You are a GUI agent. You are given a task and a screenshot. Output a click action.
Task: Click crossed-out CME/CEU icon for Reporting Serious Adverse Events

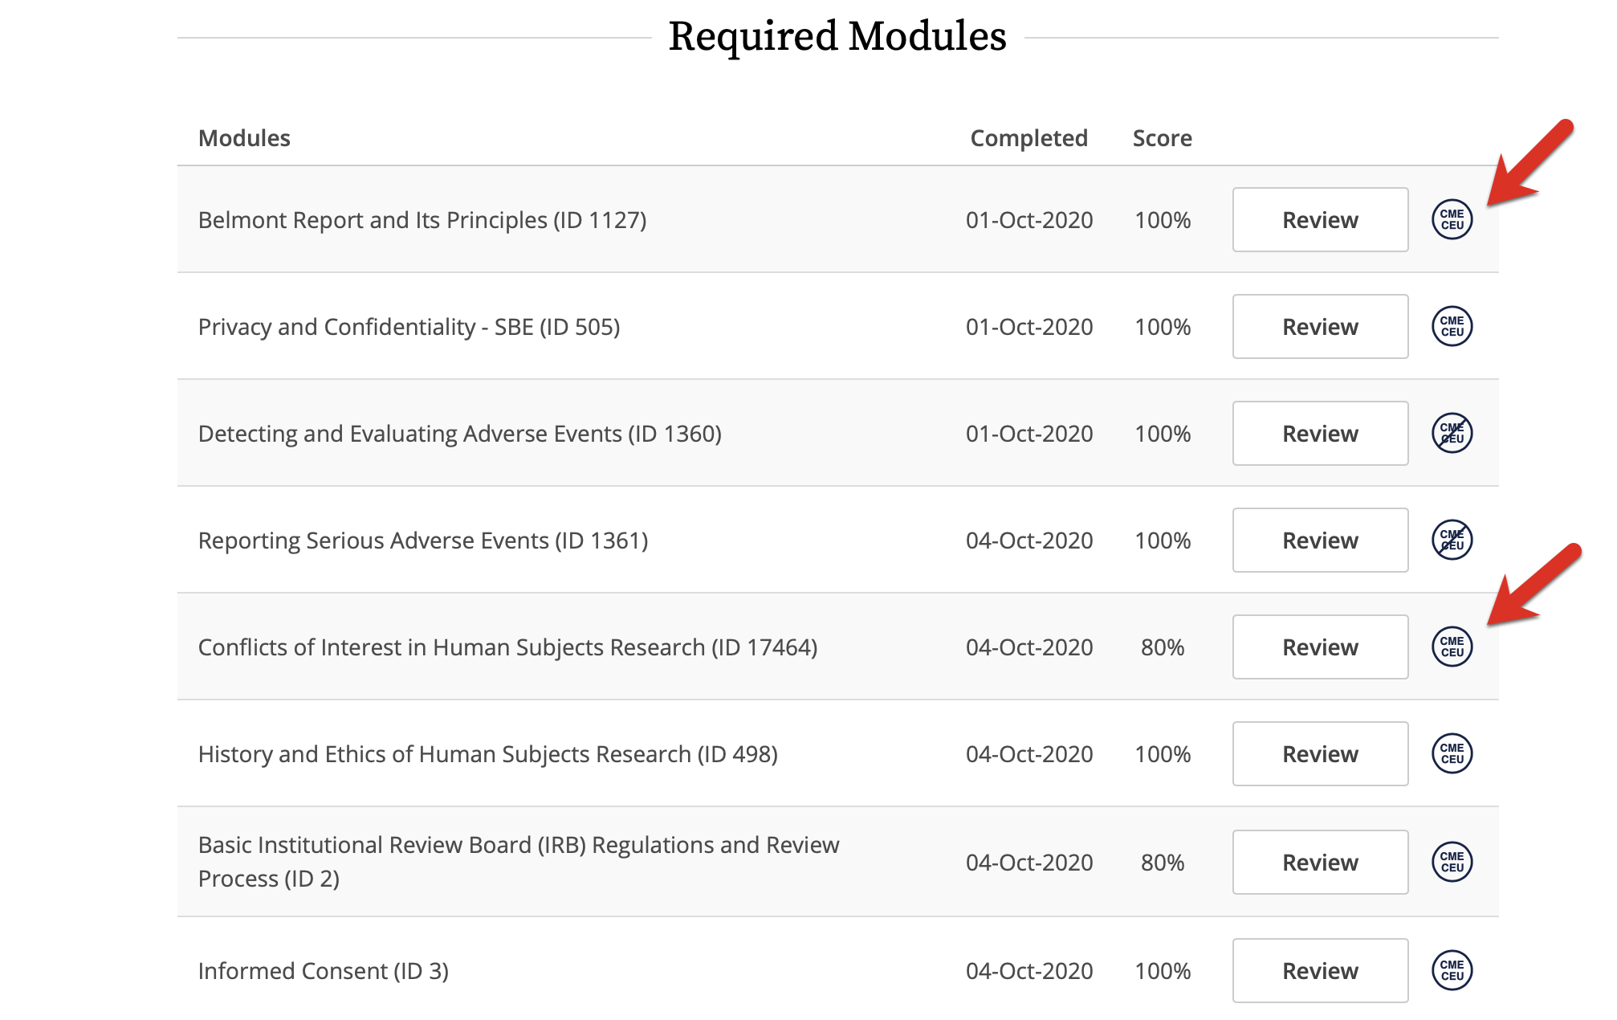pos(1452,541)
